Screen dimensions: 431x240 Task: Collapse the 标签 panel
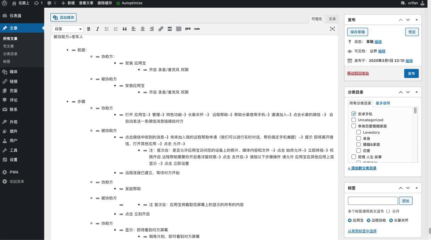[x=416, y=188]
